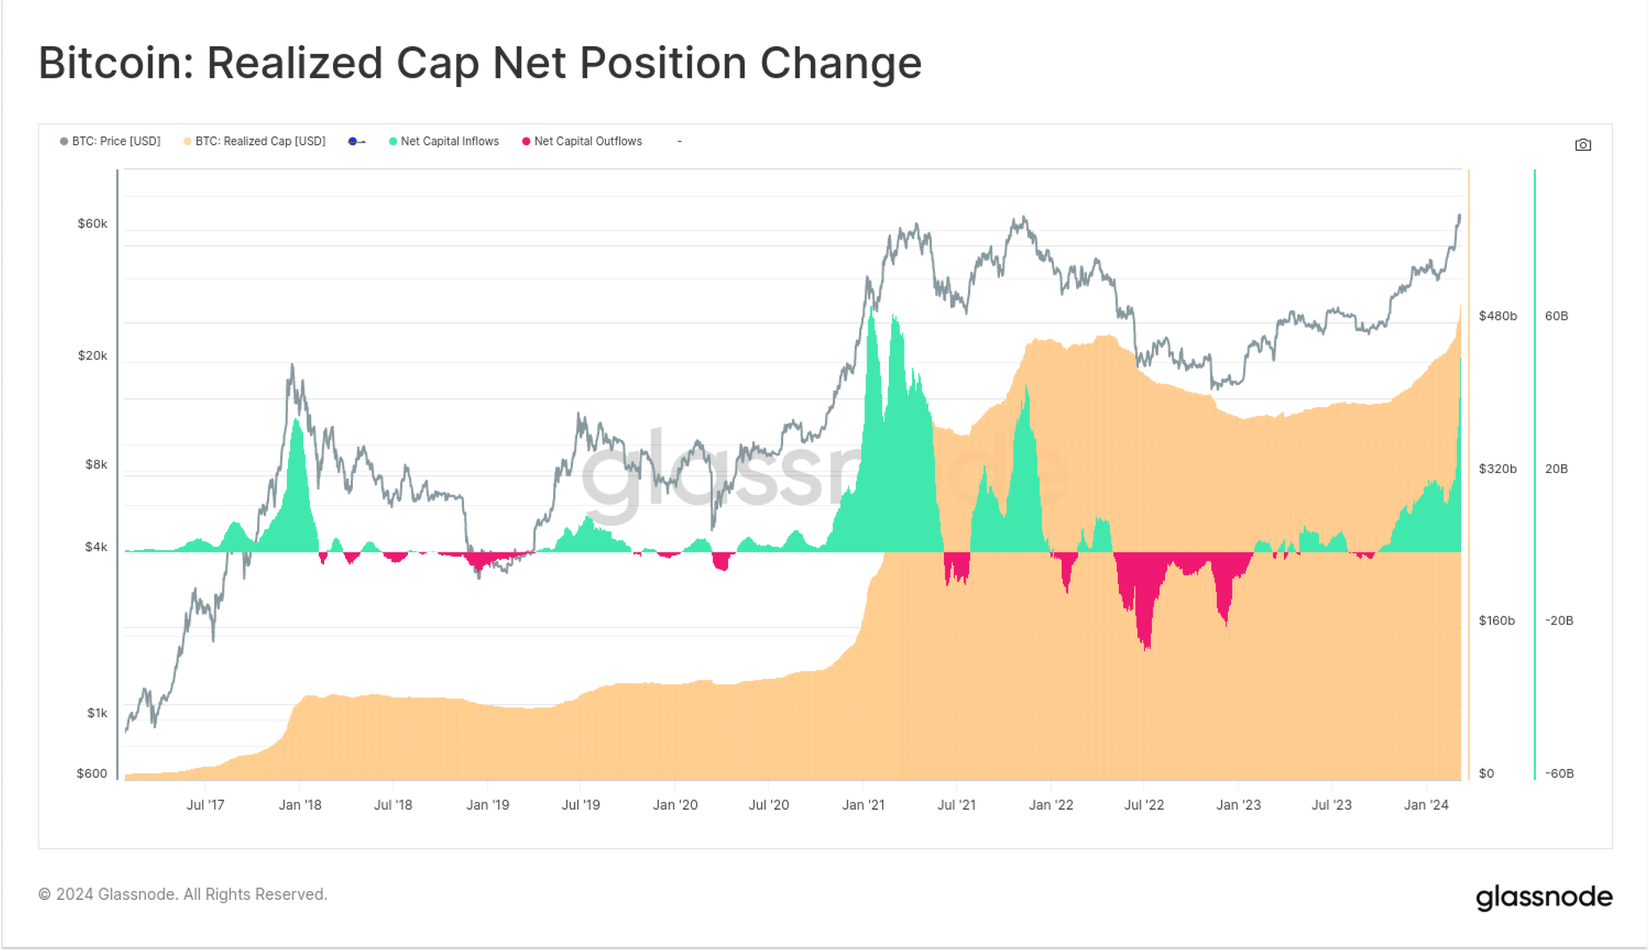
Task: Click the -60B net position axis label
Action: [x=1559, y=774]
